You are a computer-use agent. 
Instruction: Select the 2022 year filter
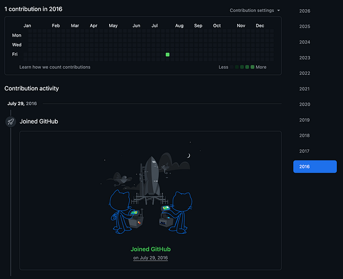click(305, 73)
